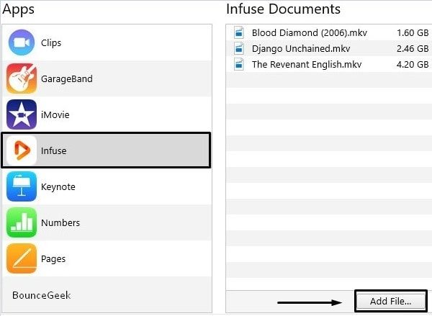Select Numbers label in Apps list

(60, 222)
